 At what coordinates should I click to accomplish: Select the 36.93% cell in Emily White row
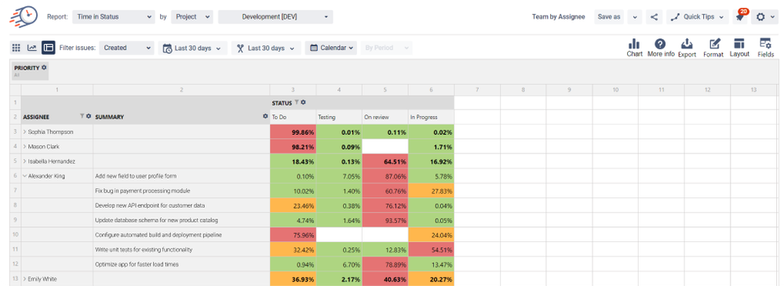pos(293,279)
